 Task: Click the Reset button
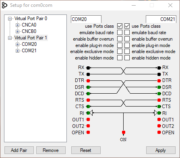tap(86, 150)
